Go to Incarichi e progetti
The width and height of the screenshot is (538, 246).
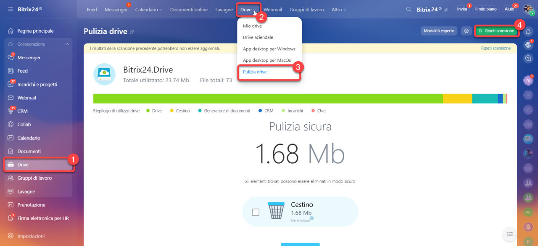[38, 84]
